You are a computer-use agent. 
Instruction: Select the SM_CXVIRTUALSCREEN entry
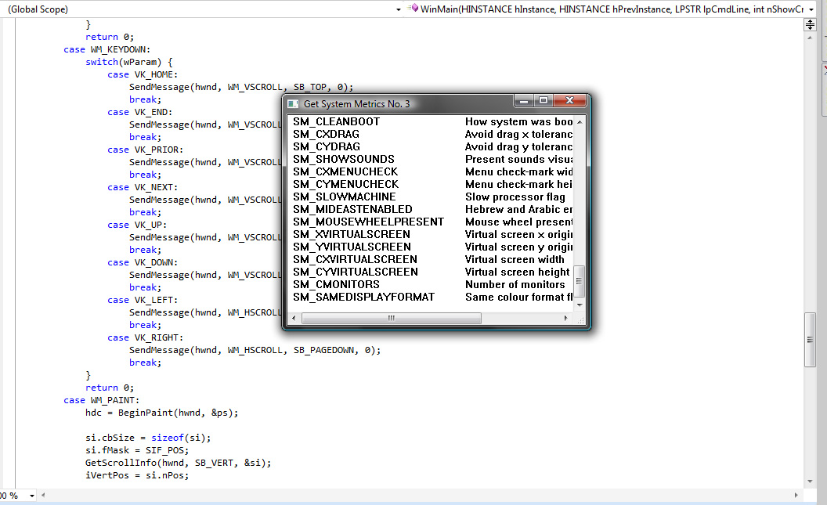[x=355, y=259]
